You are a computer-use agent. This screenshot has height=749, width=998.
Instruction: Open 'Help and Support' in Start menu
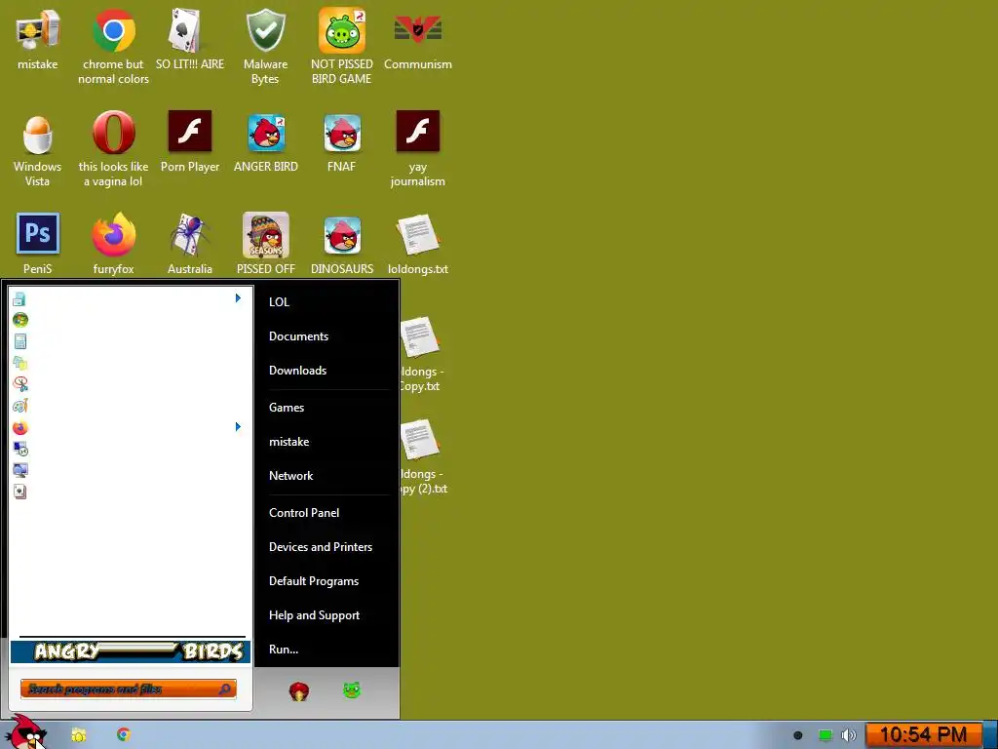point(314,615)
